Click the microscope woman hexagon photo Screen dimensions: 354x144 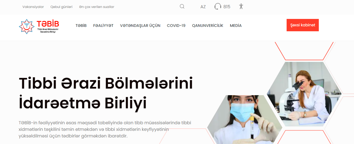[304, 94]
